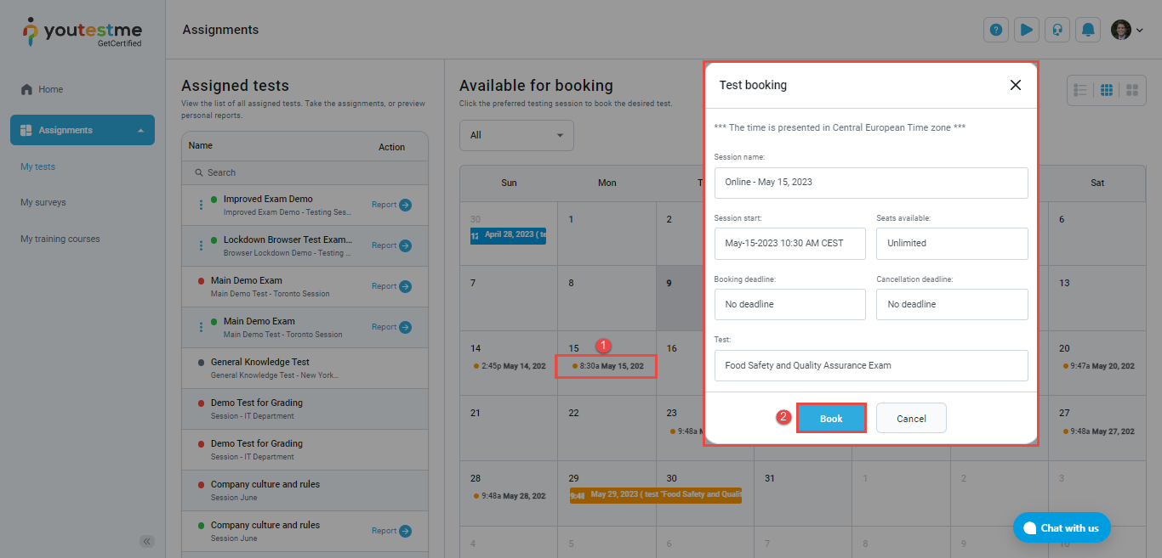The image size is (1162, 558).
Task: Cancel the test booking
Action: pos(911,419)
